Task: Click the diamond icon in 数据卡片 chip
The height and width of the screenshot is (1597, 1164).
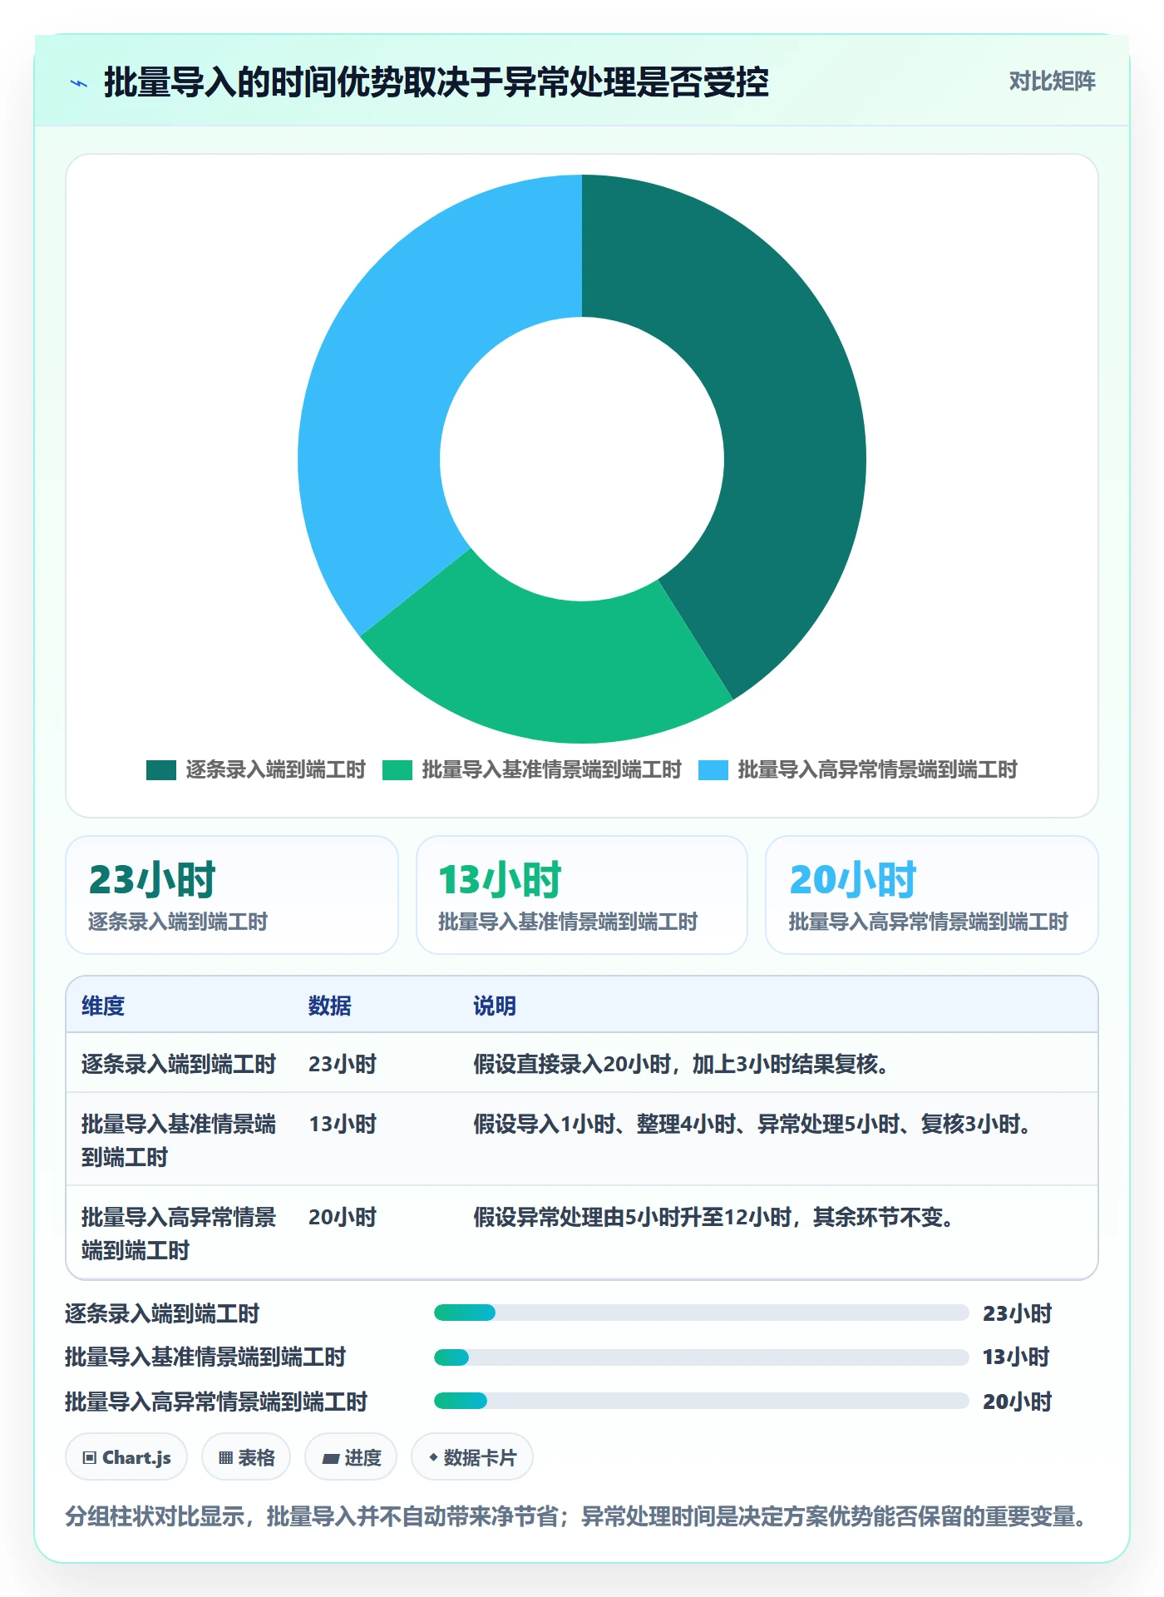Action: click(433, 1457)
